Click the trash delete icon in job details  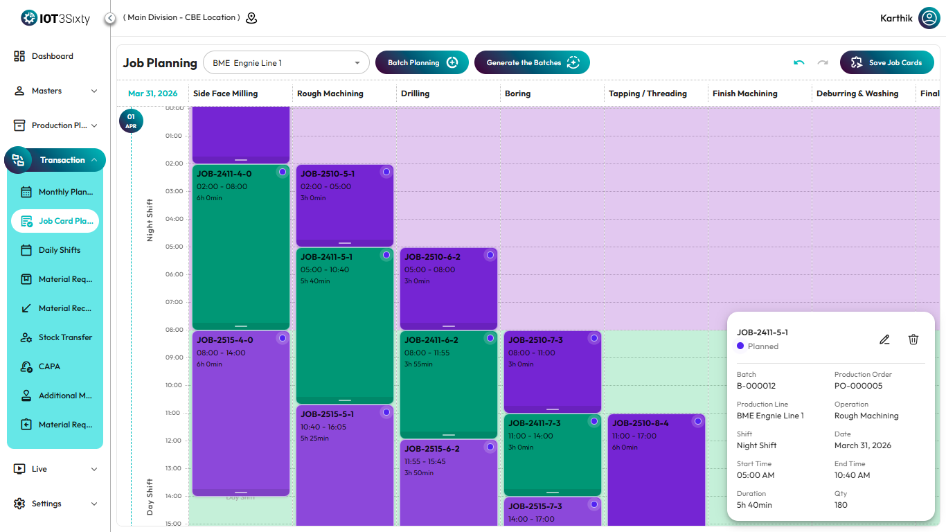pos(913,339)
